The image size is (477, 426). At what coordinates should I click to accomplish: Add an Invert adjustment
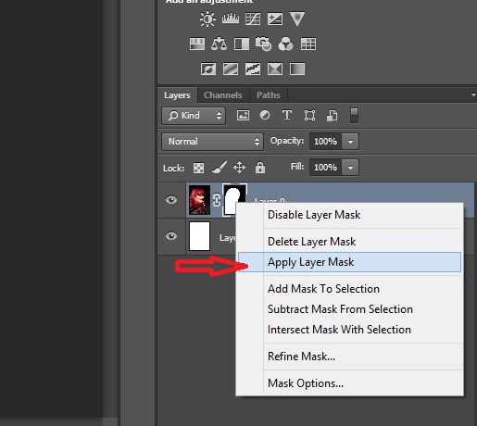[208, 69]
